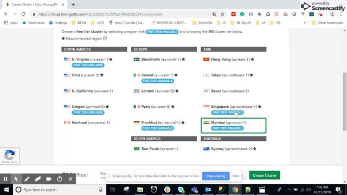Expand the bookmarks overflow chevron
This screenshot has height=195, width=347.
click(305, 23)
